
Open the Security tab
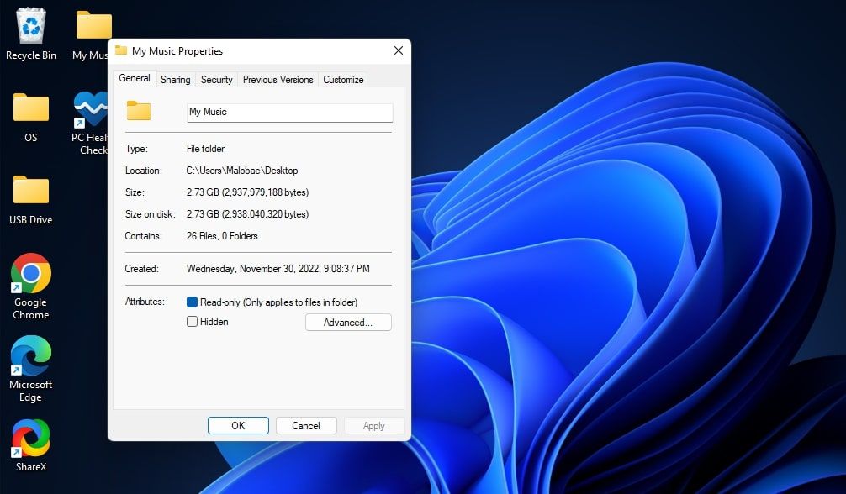coord(216,79)
